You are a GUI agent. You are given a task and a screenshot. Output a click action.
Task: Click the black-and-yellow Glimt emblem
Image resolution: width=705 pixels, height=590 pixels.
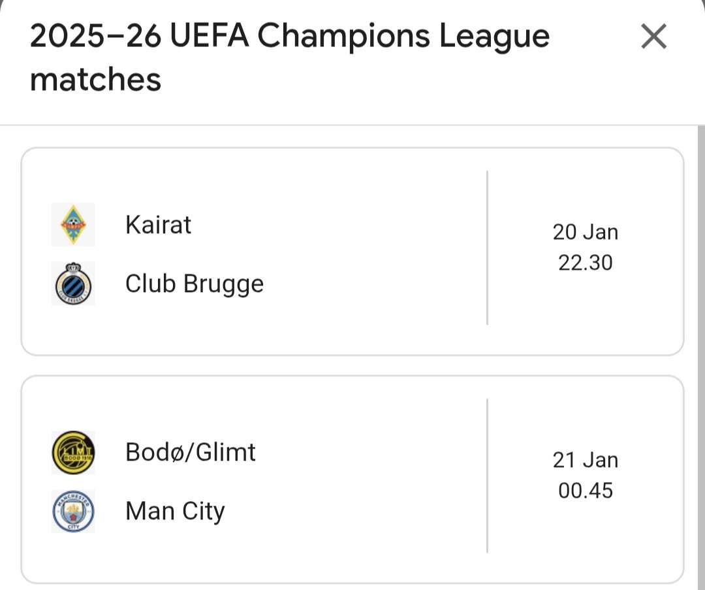[73, 451]
